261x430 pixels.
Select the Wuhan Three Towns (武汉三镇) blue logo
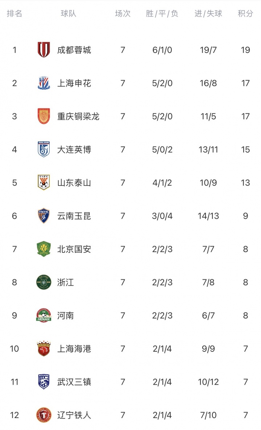44,382
